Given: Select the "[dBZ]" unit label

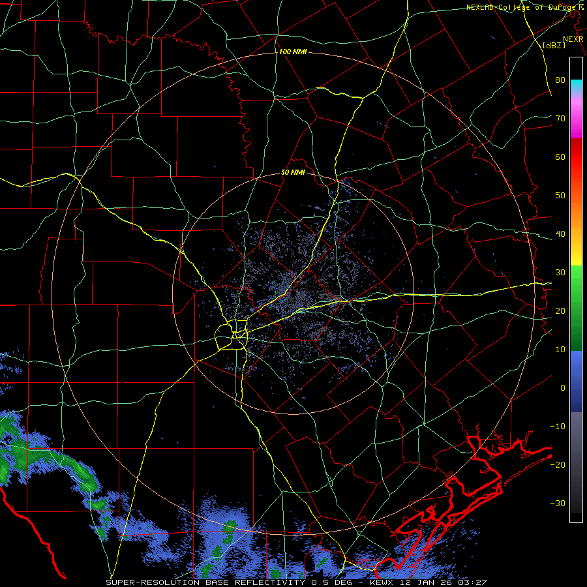Looking at the screenshot, I should [554, 45].
